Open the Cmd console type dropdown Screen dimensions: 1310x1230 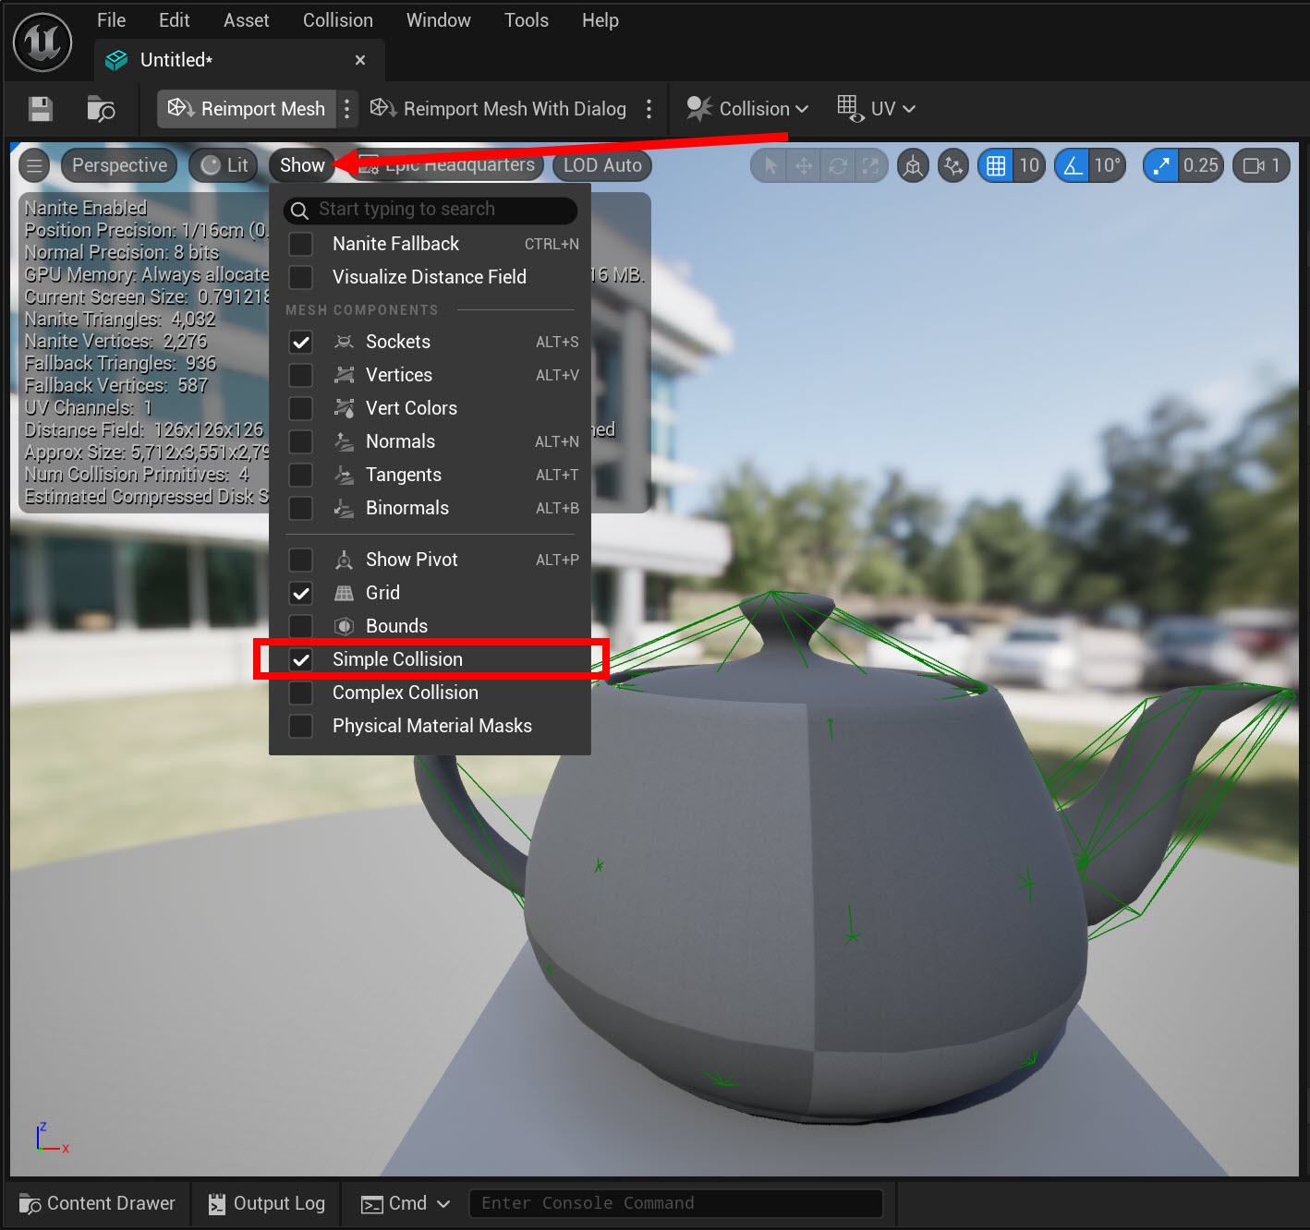click(x=406, y=1203)
